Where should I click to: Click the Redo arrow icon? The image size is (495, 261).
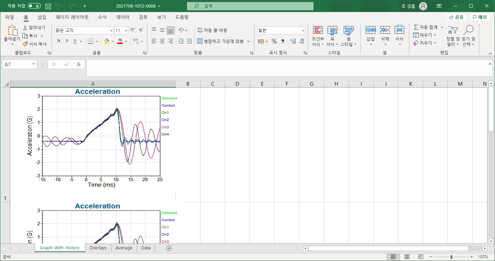click(x=71, y=6)
